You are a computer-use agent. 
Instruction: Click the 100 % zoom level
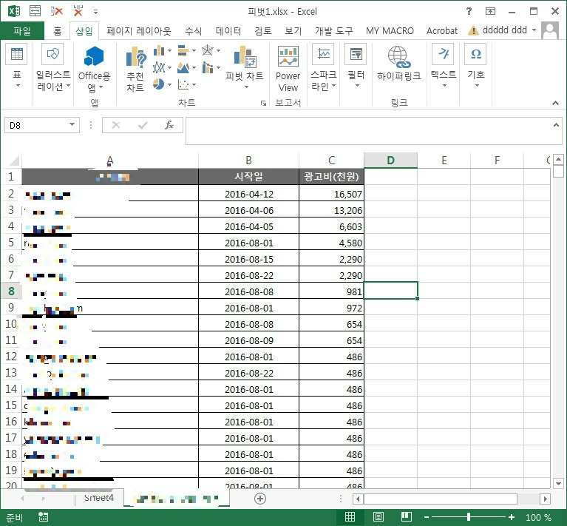click(538, 517)
